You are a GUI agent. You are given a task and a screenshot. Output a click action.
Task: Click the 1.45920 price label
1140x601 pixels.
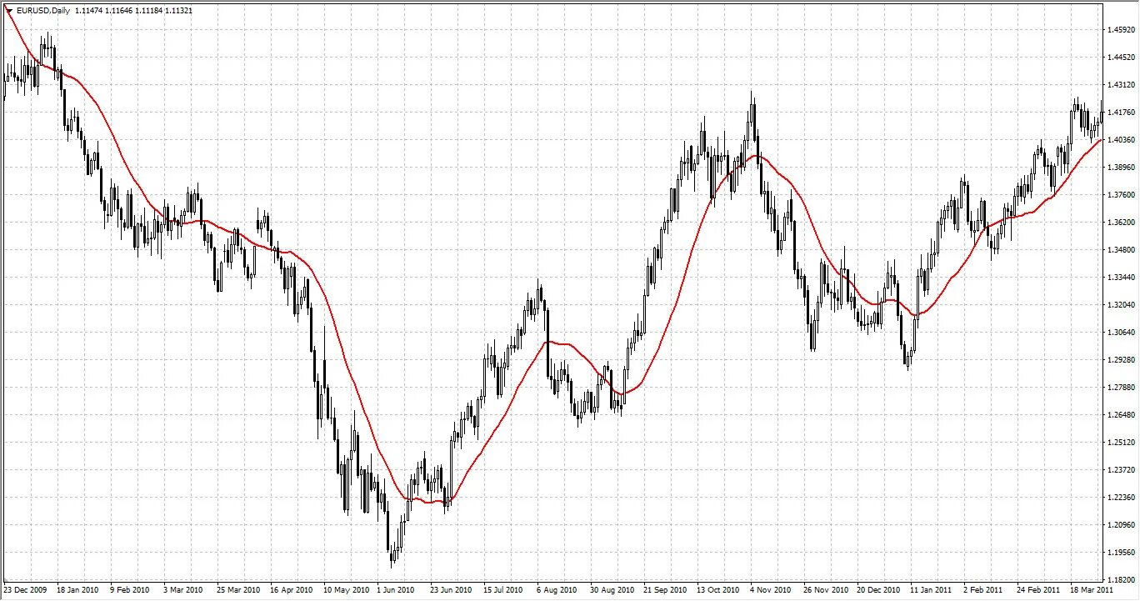[1121, 30]
